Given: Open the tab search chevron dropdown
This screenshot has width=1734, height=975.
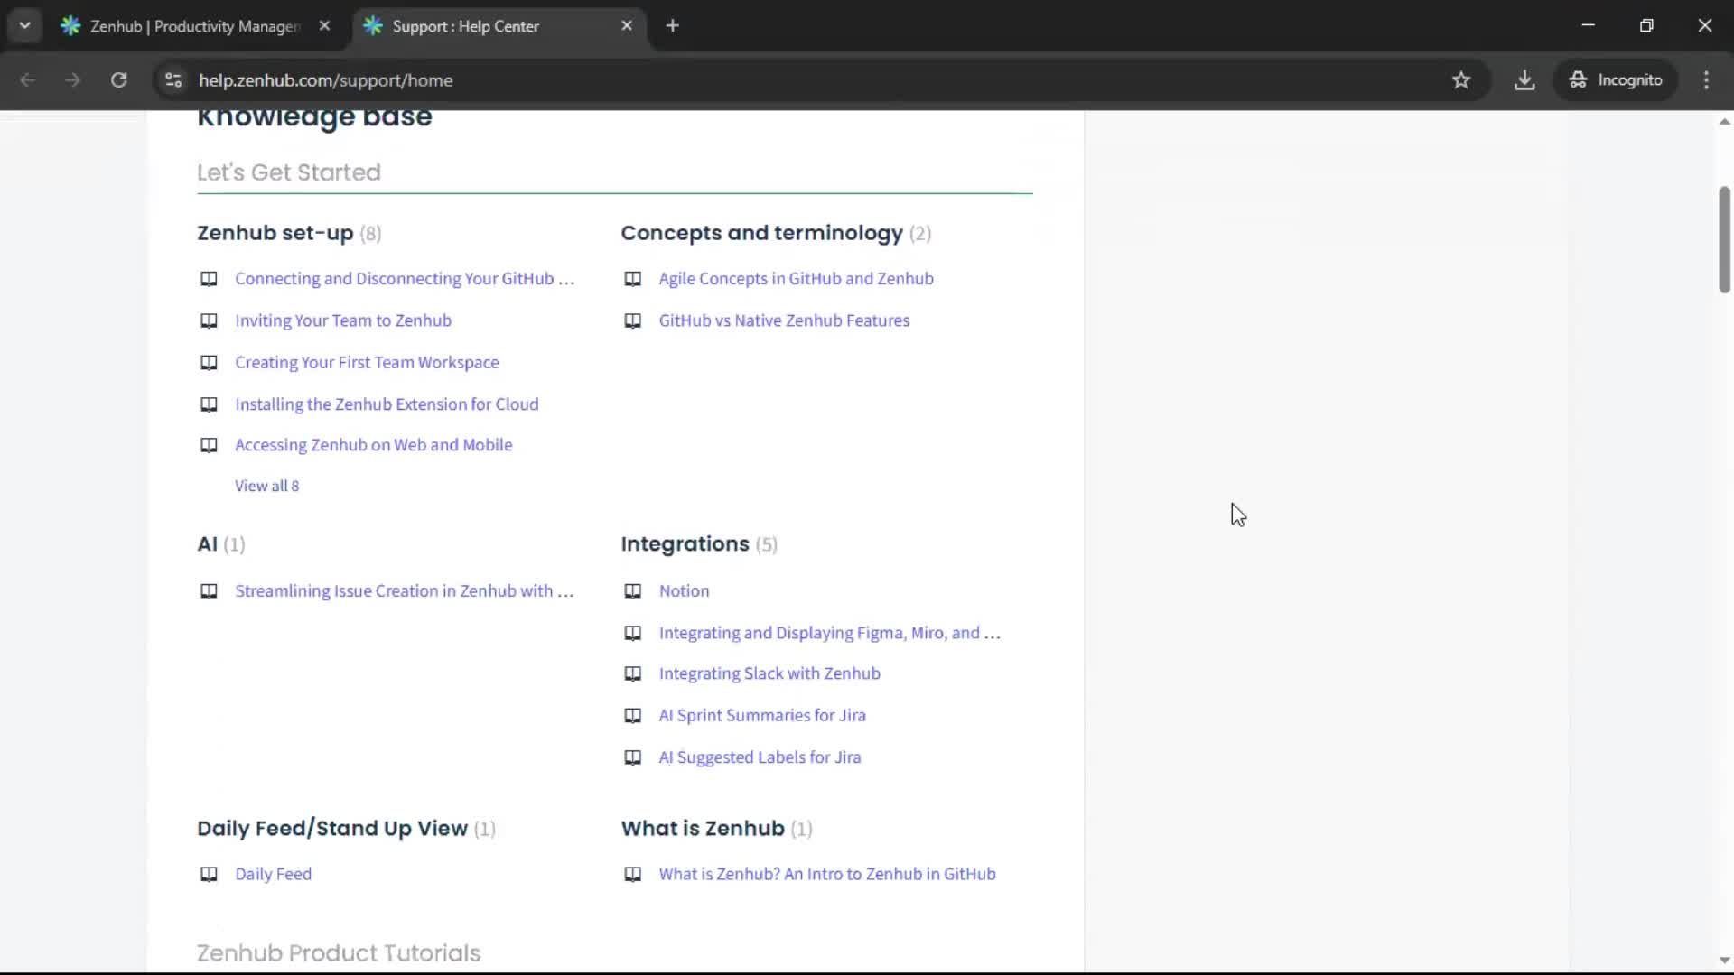Looking at the screenshot, I should 24,25.
